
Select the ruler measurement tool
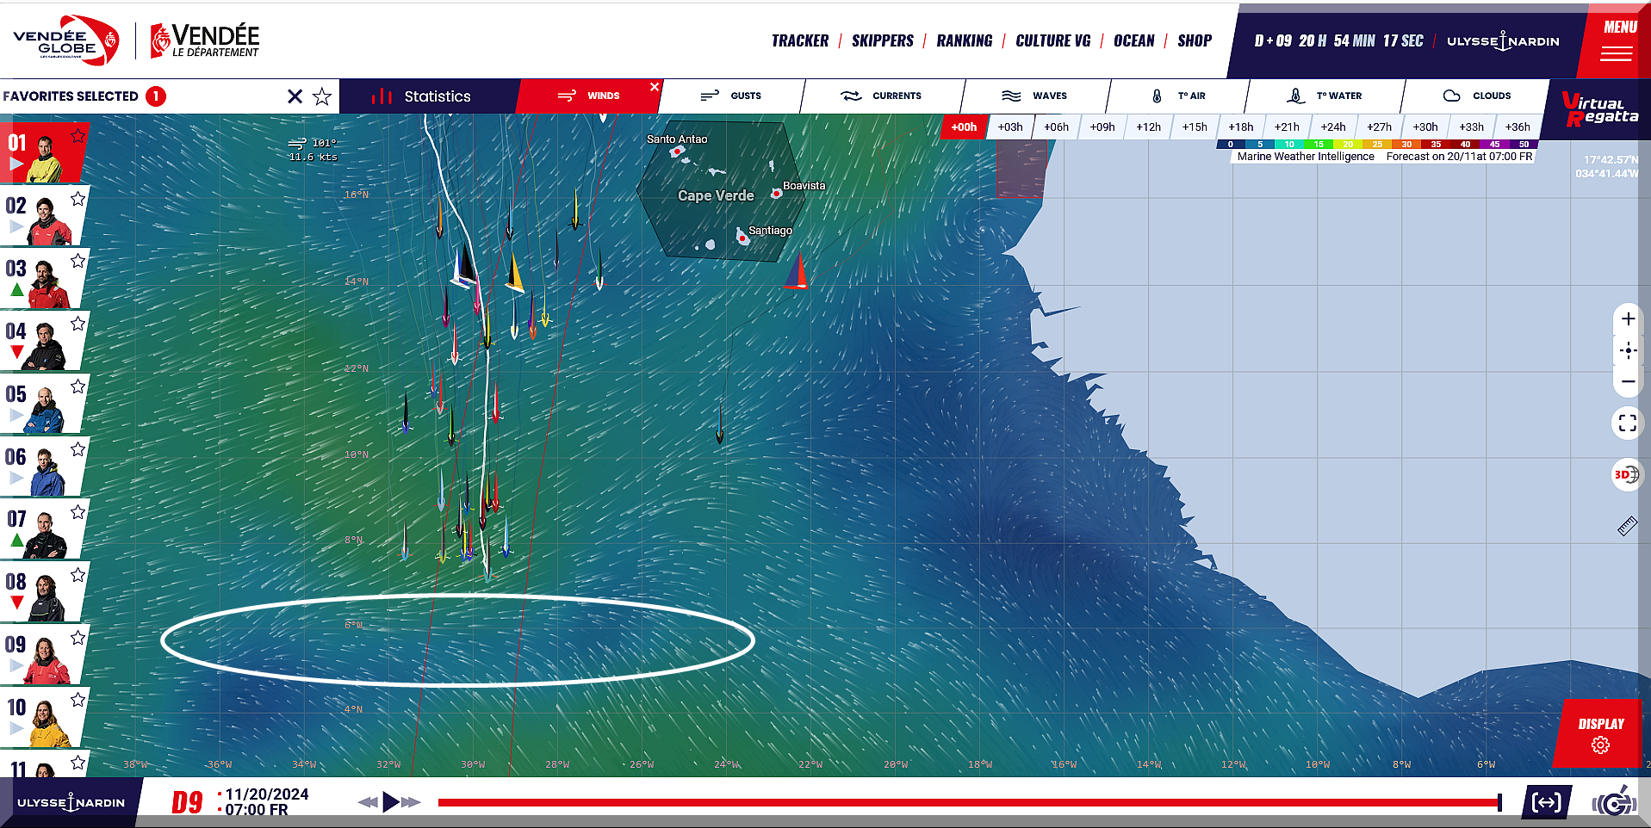coord(1627,527)
